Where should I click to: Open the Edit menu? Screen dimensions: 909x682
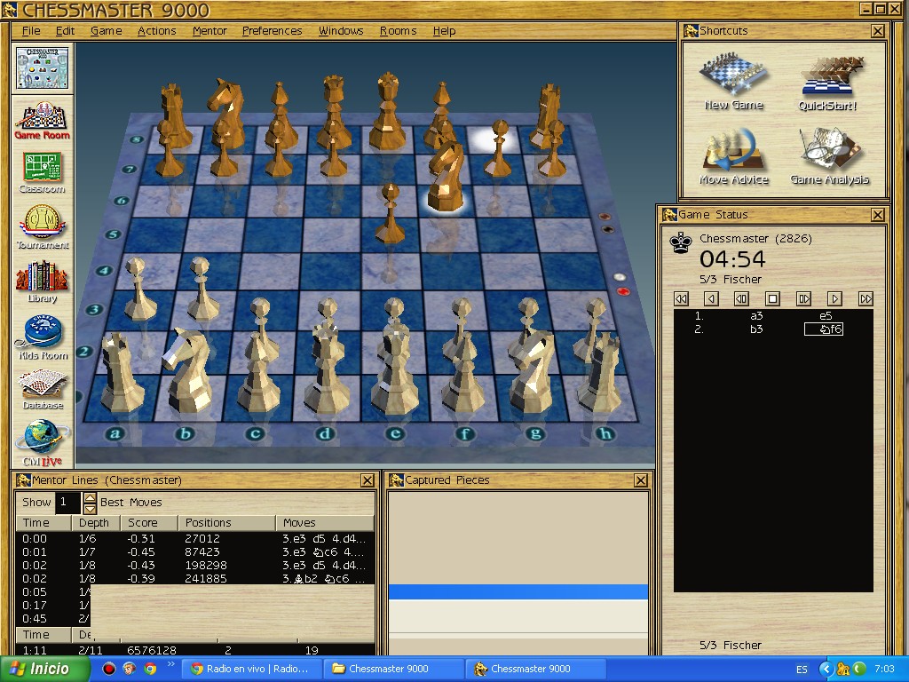[65, 31]
